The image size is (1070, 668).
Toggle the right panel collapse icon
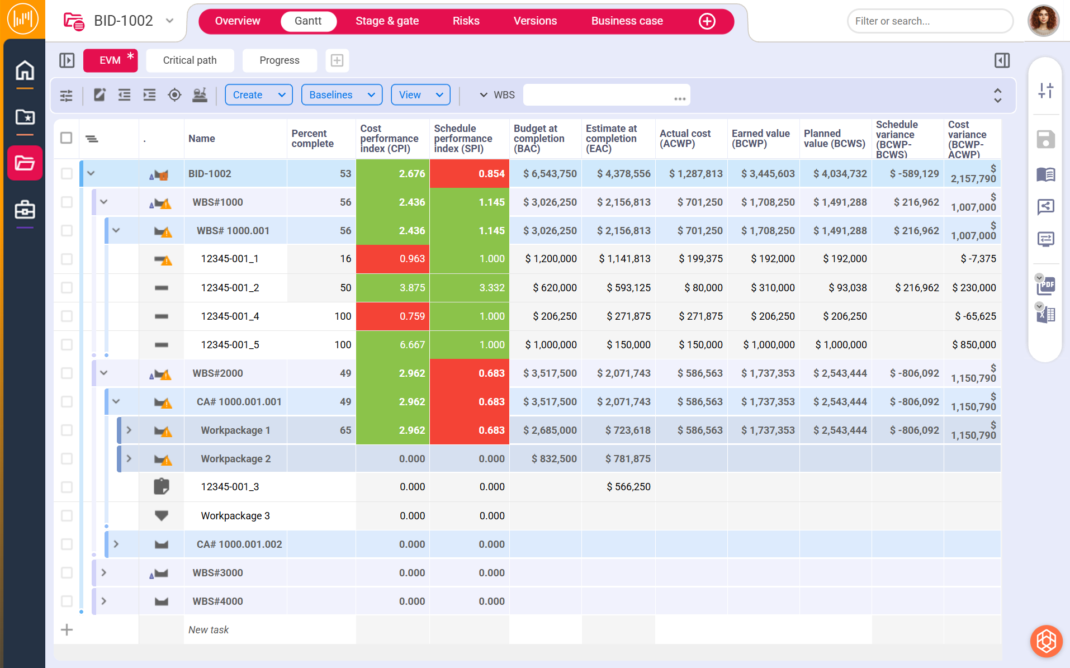pos(1002,60)
